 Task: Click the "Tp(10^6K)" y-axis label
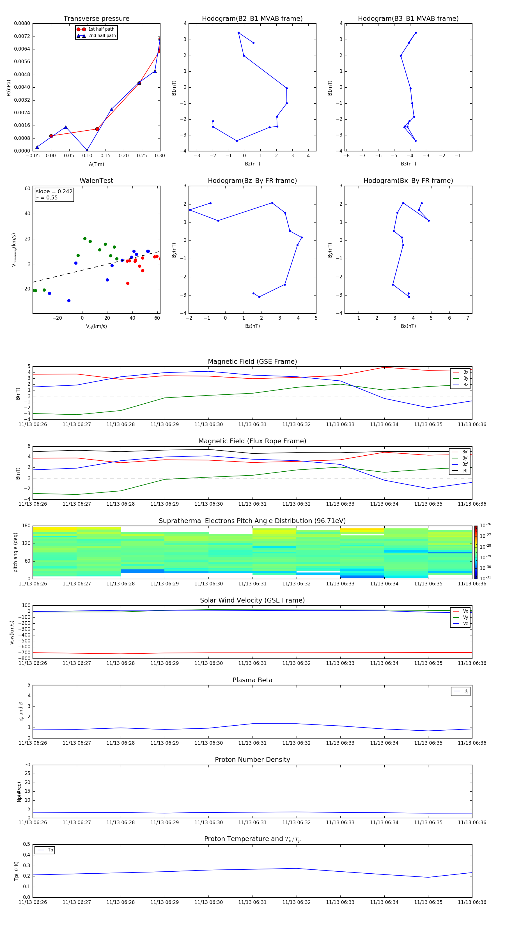(x=16, y=871)
